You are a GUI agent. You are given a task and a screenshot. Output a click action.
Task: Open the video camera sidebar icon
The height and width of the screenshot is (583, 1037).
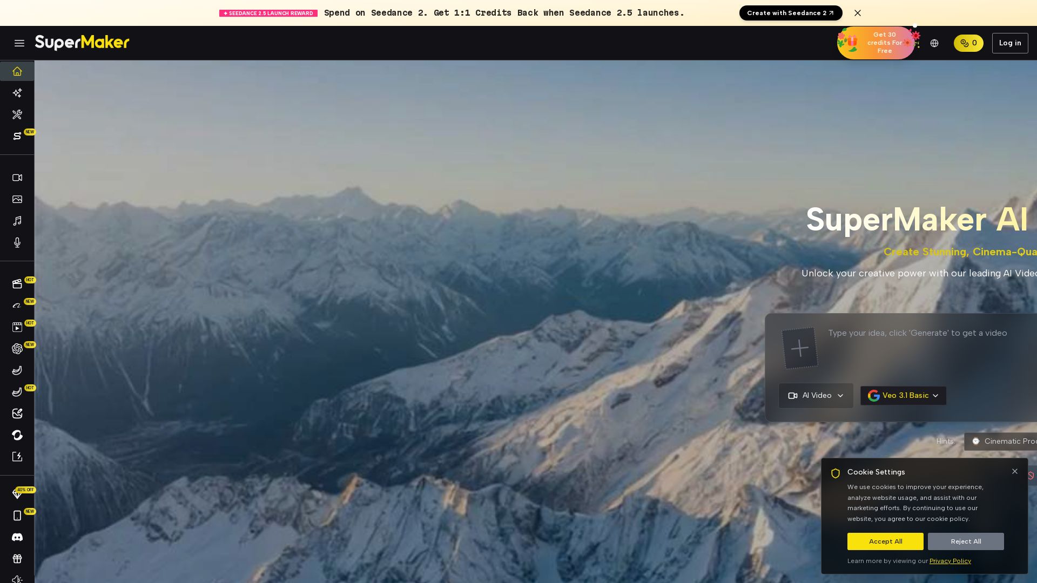coord(17,178)
